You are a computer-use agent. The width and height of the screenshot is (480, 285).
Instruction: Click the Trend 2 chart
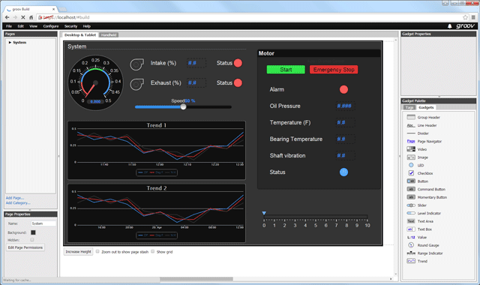pyautogui.click(x=157, y=213)
